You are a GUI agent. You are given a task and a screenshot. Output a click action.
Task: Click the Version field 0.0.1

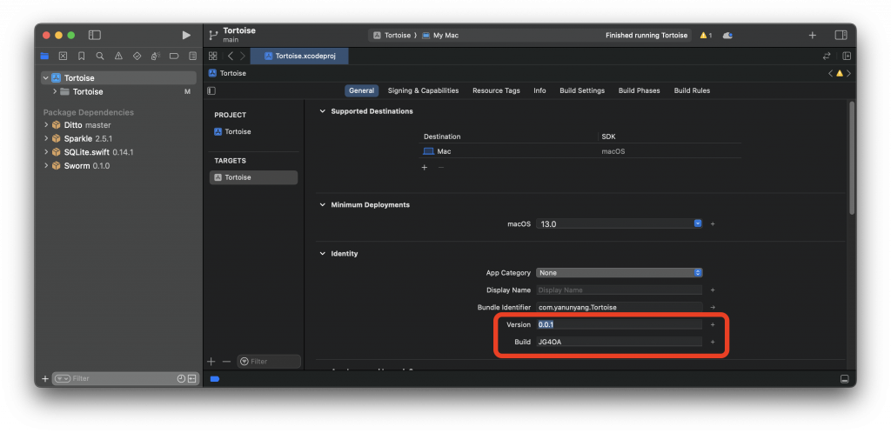click(620, 324)
